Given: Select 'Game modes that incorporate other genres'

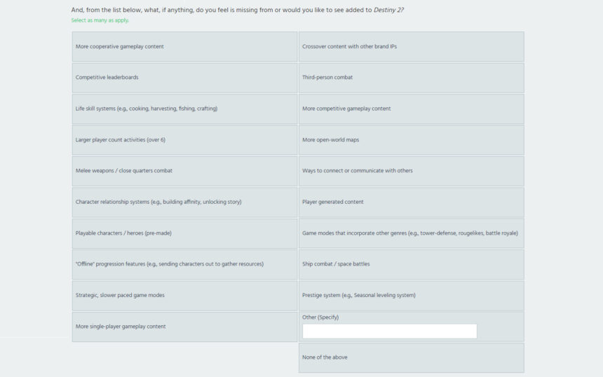Looking at the screenshot, I should [x=411, y=233].
